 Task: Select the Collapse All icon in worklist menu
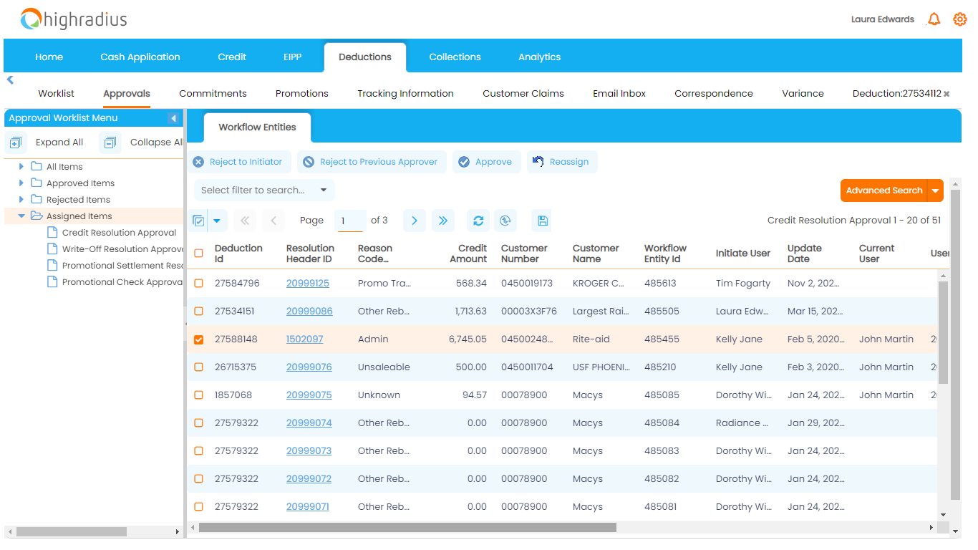pos(110,142)
